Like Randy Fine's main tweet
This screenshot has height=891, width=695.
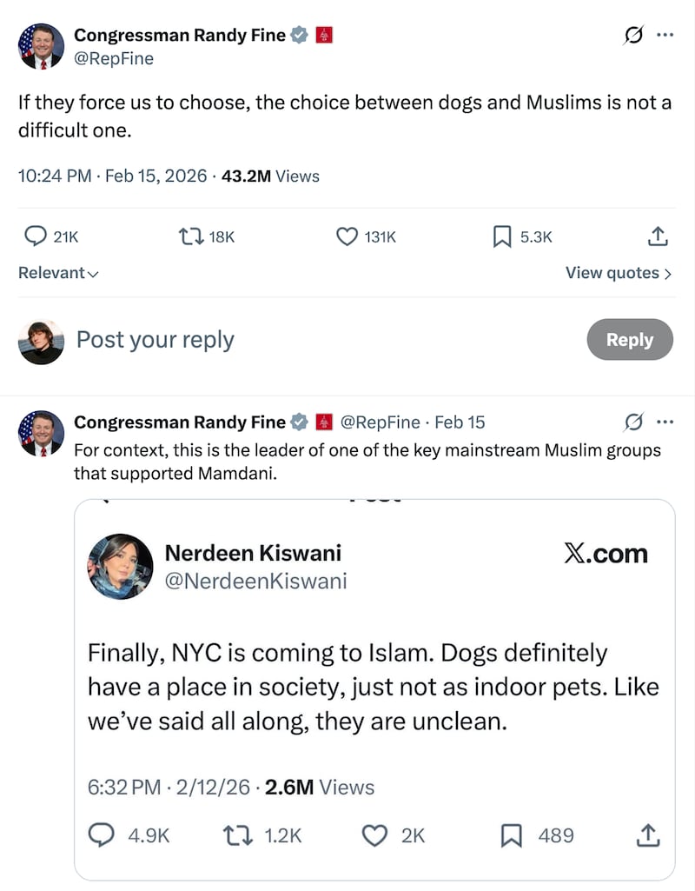point(346,236)
